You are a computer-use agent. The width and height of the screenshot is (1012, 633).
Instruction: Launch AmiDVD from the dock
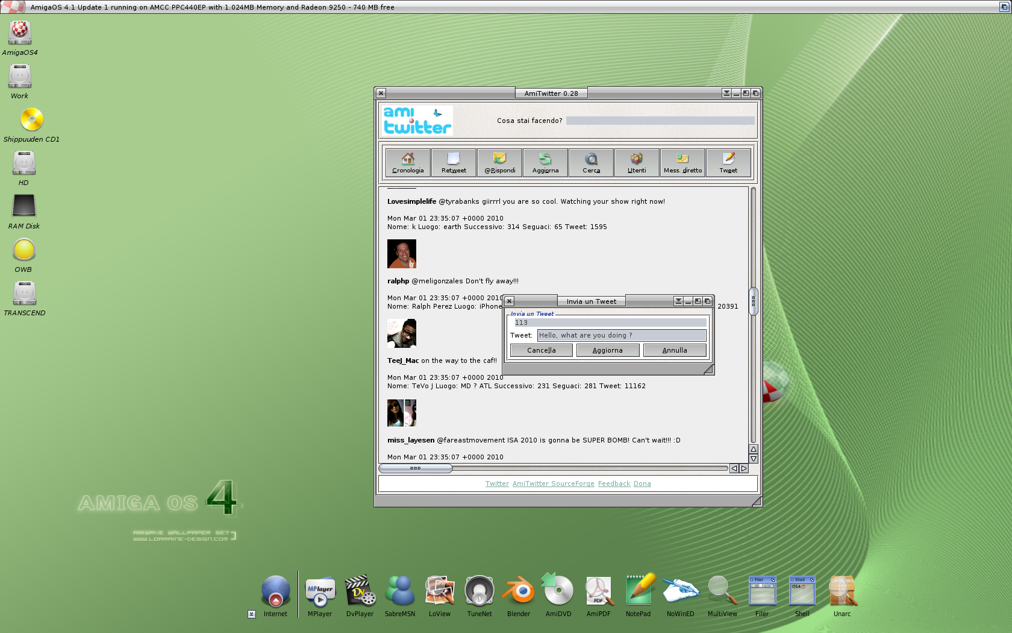pos(558,590)
